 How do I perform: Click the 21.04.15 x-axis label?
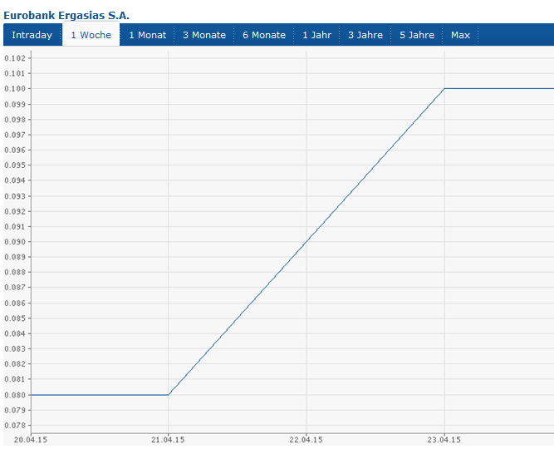click(168, 440)
